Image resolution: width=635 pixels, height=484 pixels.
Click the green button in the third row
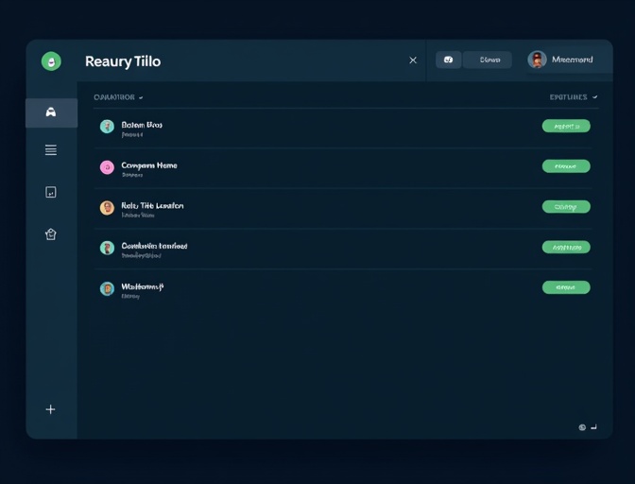tap(566, 207)
